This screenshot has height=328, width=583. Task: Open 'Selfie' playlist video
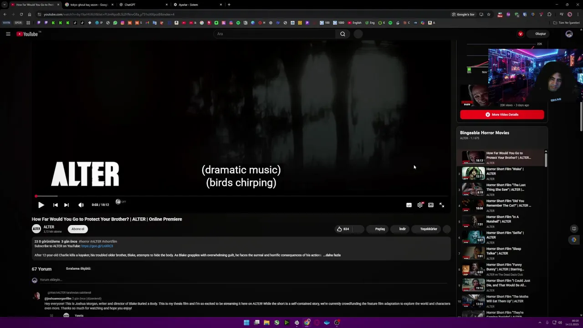(501, 237)
